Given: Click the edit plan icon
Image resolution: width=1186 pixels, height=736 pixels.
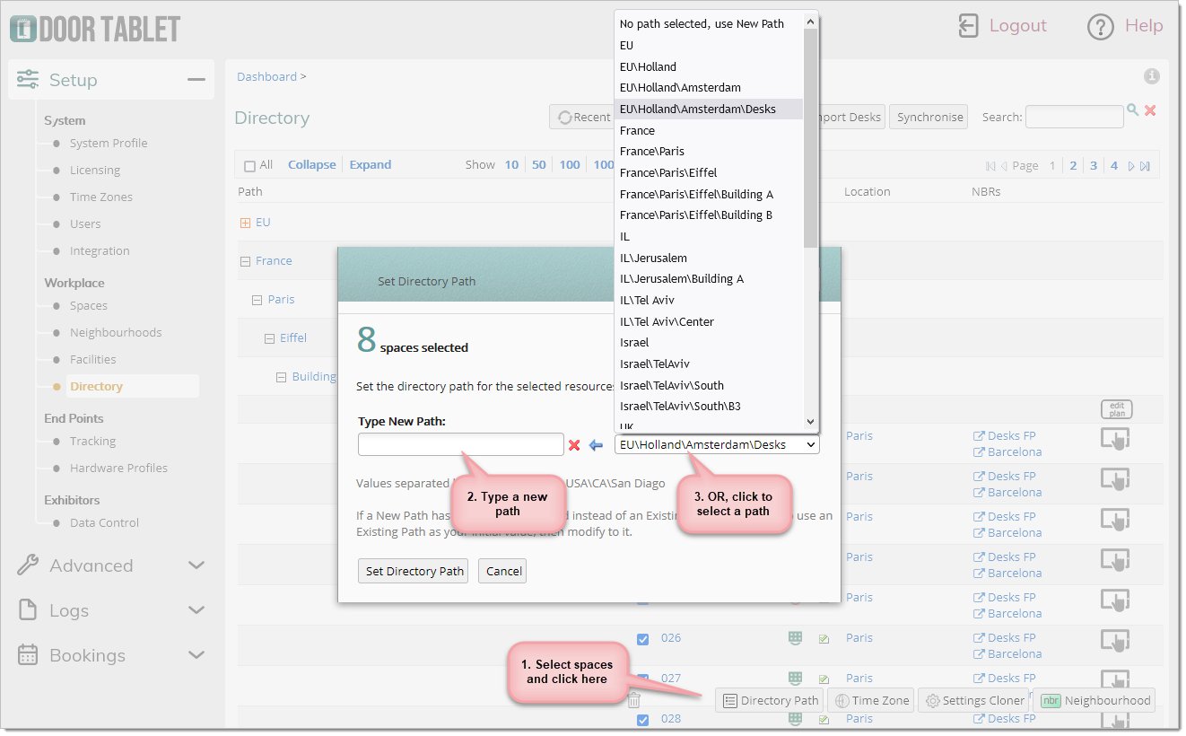Looking at the screenshot, I should 1116,409.
